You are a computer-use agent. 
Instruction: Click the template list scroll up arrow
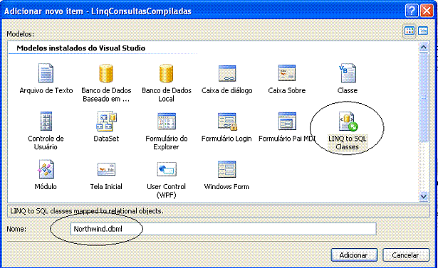point(424,47)
